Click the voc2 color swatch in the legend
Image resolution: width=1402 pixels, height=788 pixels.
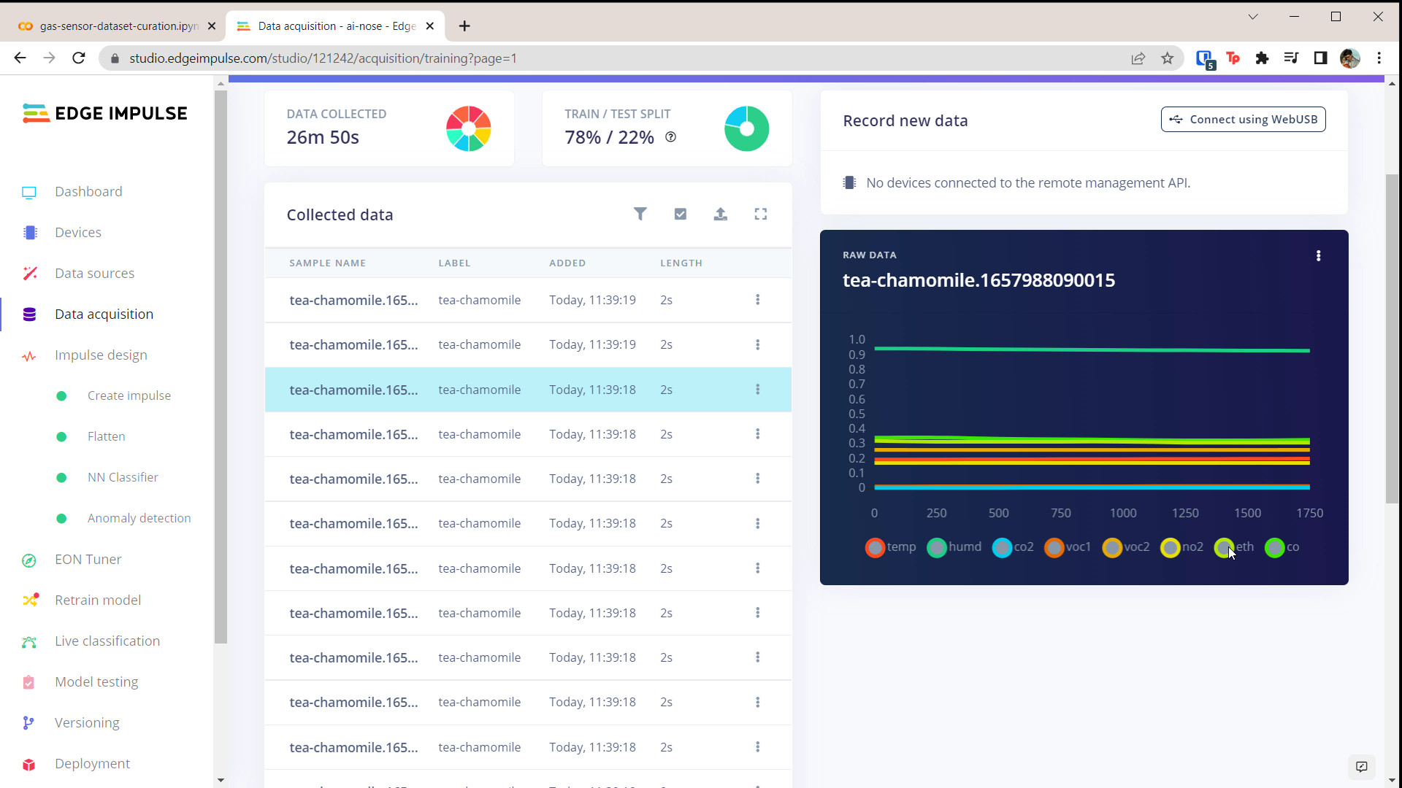(x=1112, y=547)
